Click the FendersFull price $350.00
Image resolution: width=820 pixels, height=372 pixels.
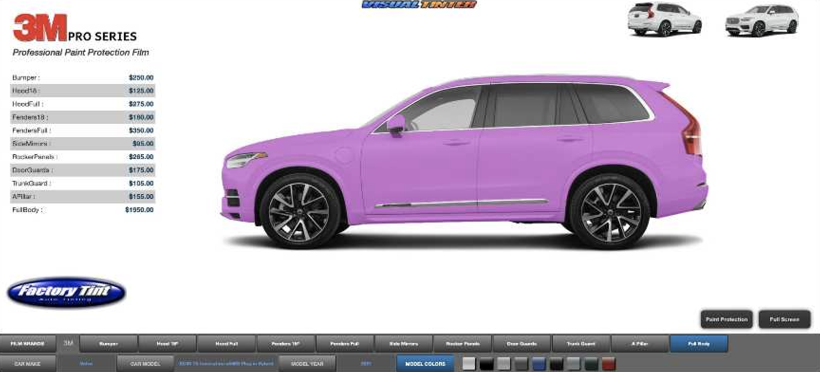pos(141,130)
